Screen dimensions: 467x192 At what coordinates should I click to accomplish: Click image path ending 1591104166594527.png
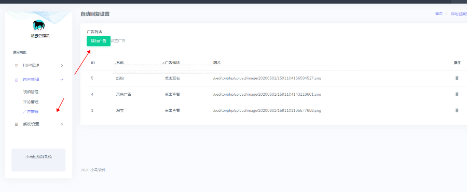point(267,78)
